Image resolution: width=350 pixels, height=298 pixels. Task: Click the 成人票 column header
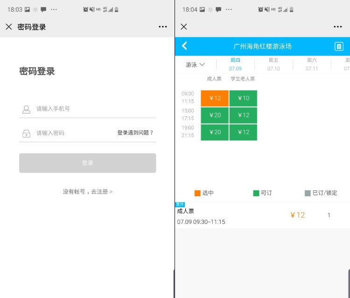(x=214, y=78)
